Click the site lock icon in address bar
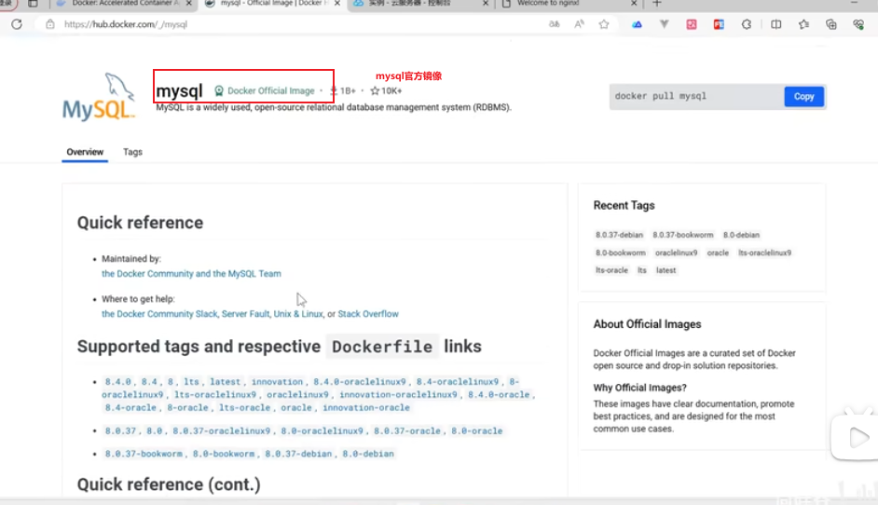The height and width of the screenshot is (505, 878). click(50, 24)
